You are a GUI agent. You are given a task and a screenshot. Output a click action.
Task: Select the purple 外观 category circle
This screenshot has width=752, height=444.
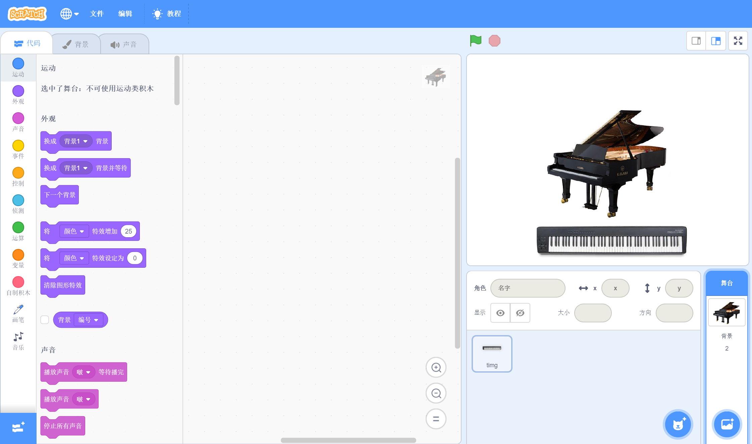click(x=18, y=91)
